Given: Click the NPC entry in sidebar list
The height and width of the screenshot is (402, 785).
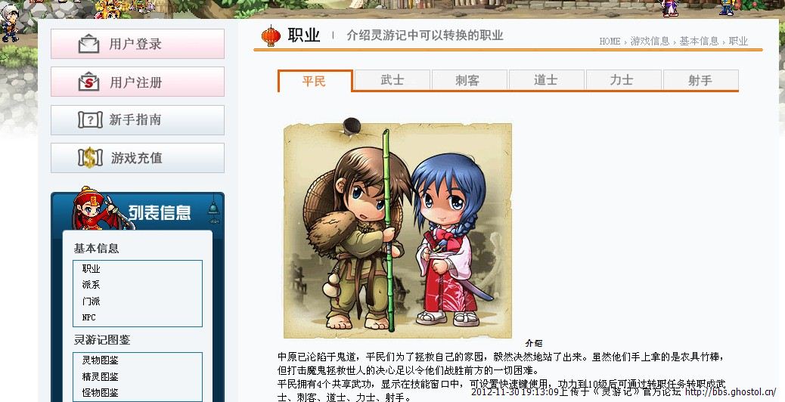Looking at the screenshot, I should coord(88,317).
